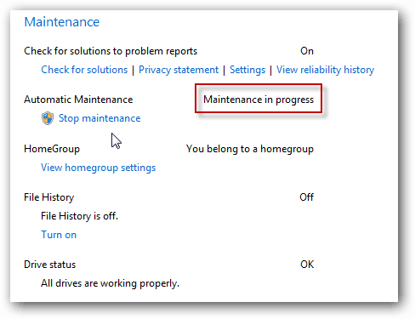Click All drives are working properly text
Screen dimensions: 415x319
tap(111, 283)
